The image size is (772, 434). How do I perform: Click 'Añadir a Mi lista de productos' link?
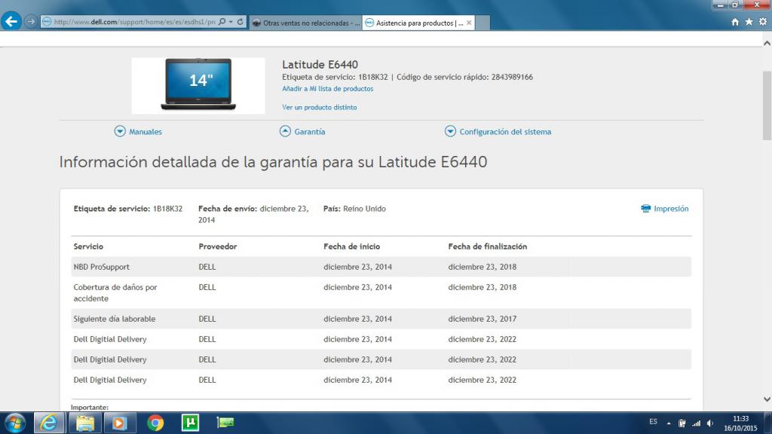pos(327,89)
